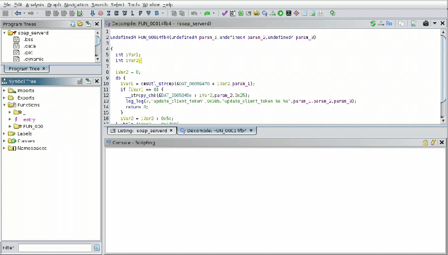This screenshot has width=448, height=255.
Task: Open the Analysis menu
Action: 35,4
